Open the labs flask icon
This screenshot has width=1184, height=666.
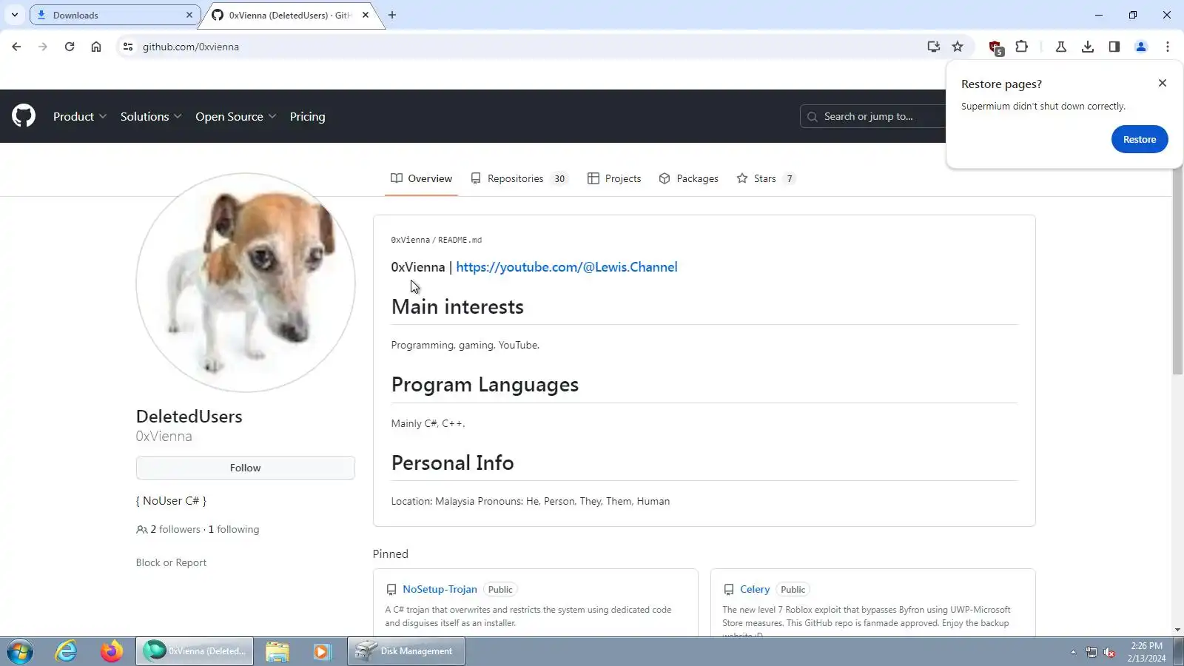click(x=1061, y=47)
